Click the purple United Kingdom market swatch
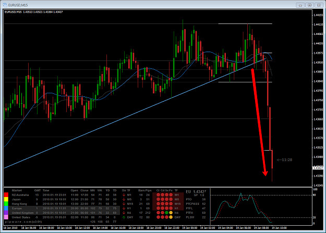Viewport: 326px width, 233px height. [x=6, y=213]
